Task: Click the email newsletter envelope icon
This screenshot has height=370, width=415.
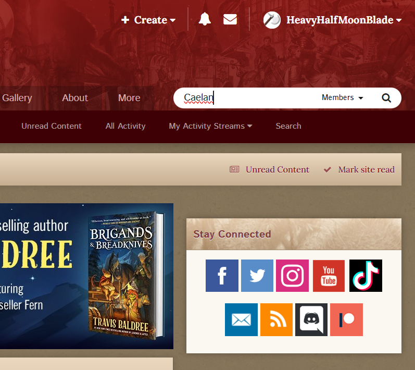Action: pyautogui.click(x=241, y=319)
